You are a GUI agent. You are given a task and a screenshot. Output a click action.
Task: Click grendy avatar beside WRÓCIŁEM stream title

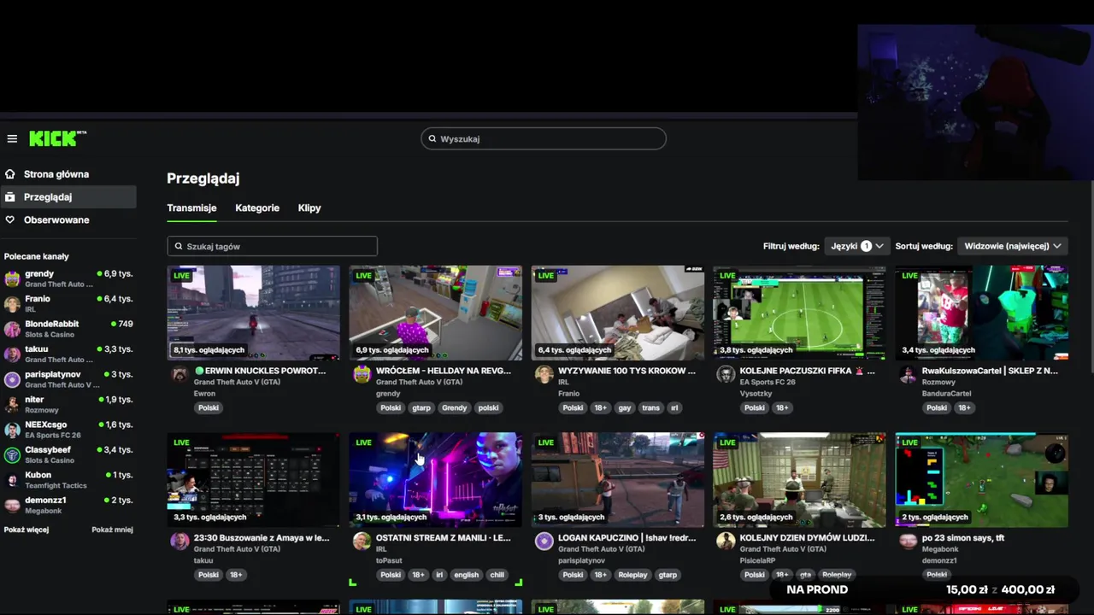pyautogui.click(x=362, y=374)
